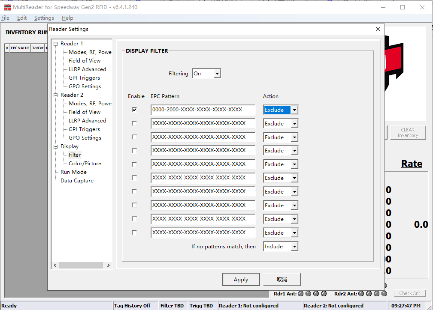Select GPI Triggers under Reader 1
Image resolution: width=433 pixels, height=310 pixels.
tap(84, 78)
